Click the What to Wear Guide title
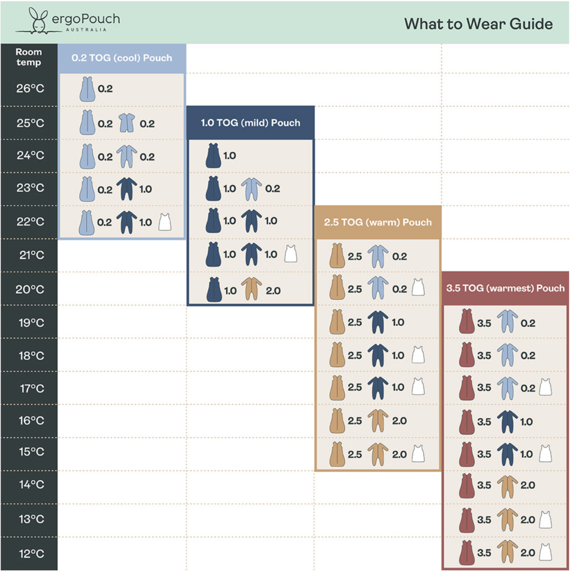This screenshot has width=570, height=582. click(x=478, y=24)
